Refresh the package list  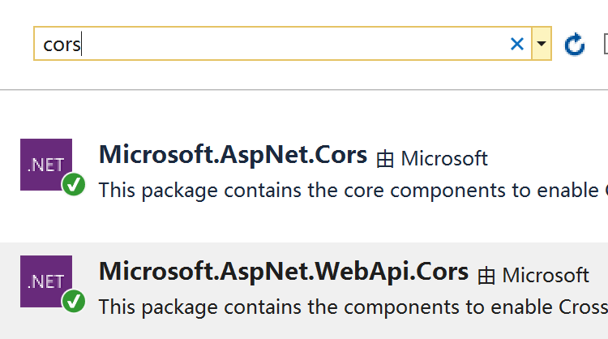click(x=574, y=45)
